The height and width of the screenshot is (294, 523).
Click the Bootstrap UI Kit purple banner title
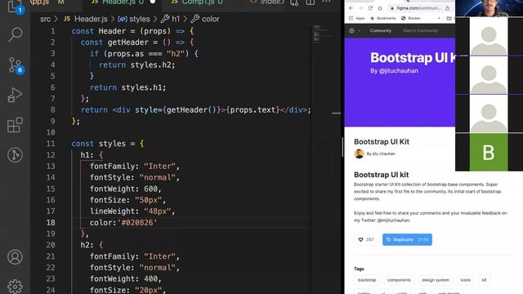[413, 58]
